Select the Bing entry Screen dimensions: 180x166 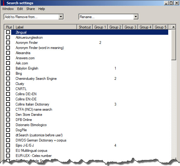pos(19,73)
